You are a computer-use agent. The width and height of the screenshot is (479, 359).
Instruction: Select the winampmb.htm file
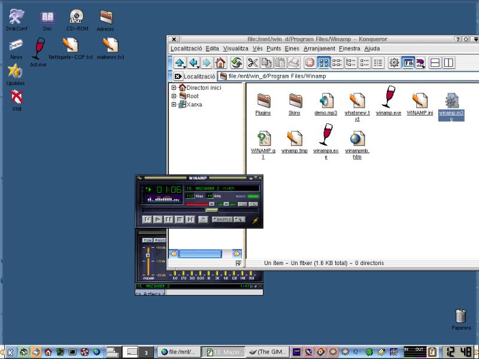(x=357, y=145)
